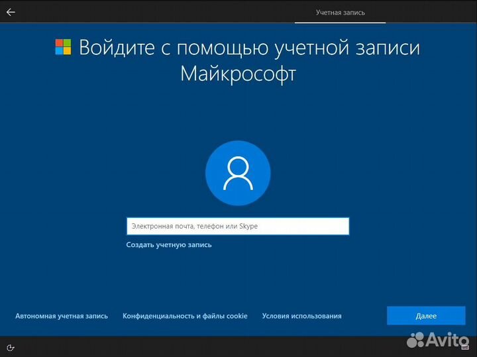Click the Далее button
This screenshot has width=477, height=357.
click(426, 316)
